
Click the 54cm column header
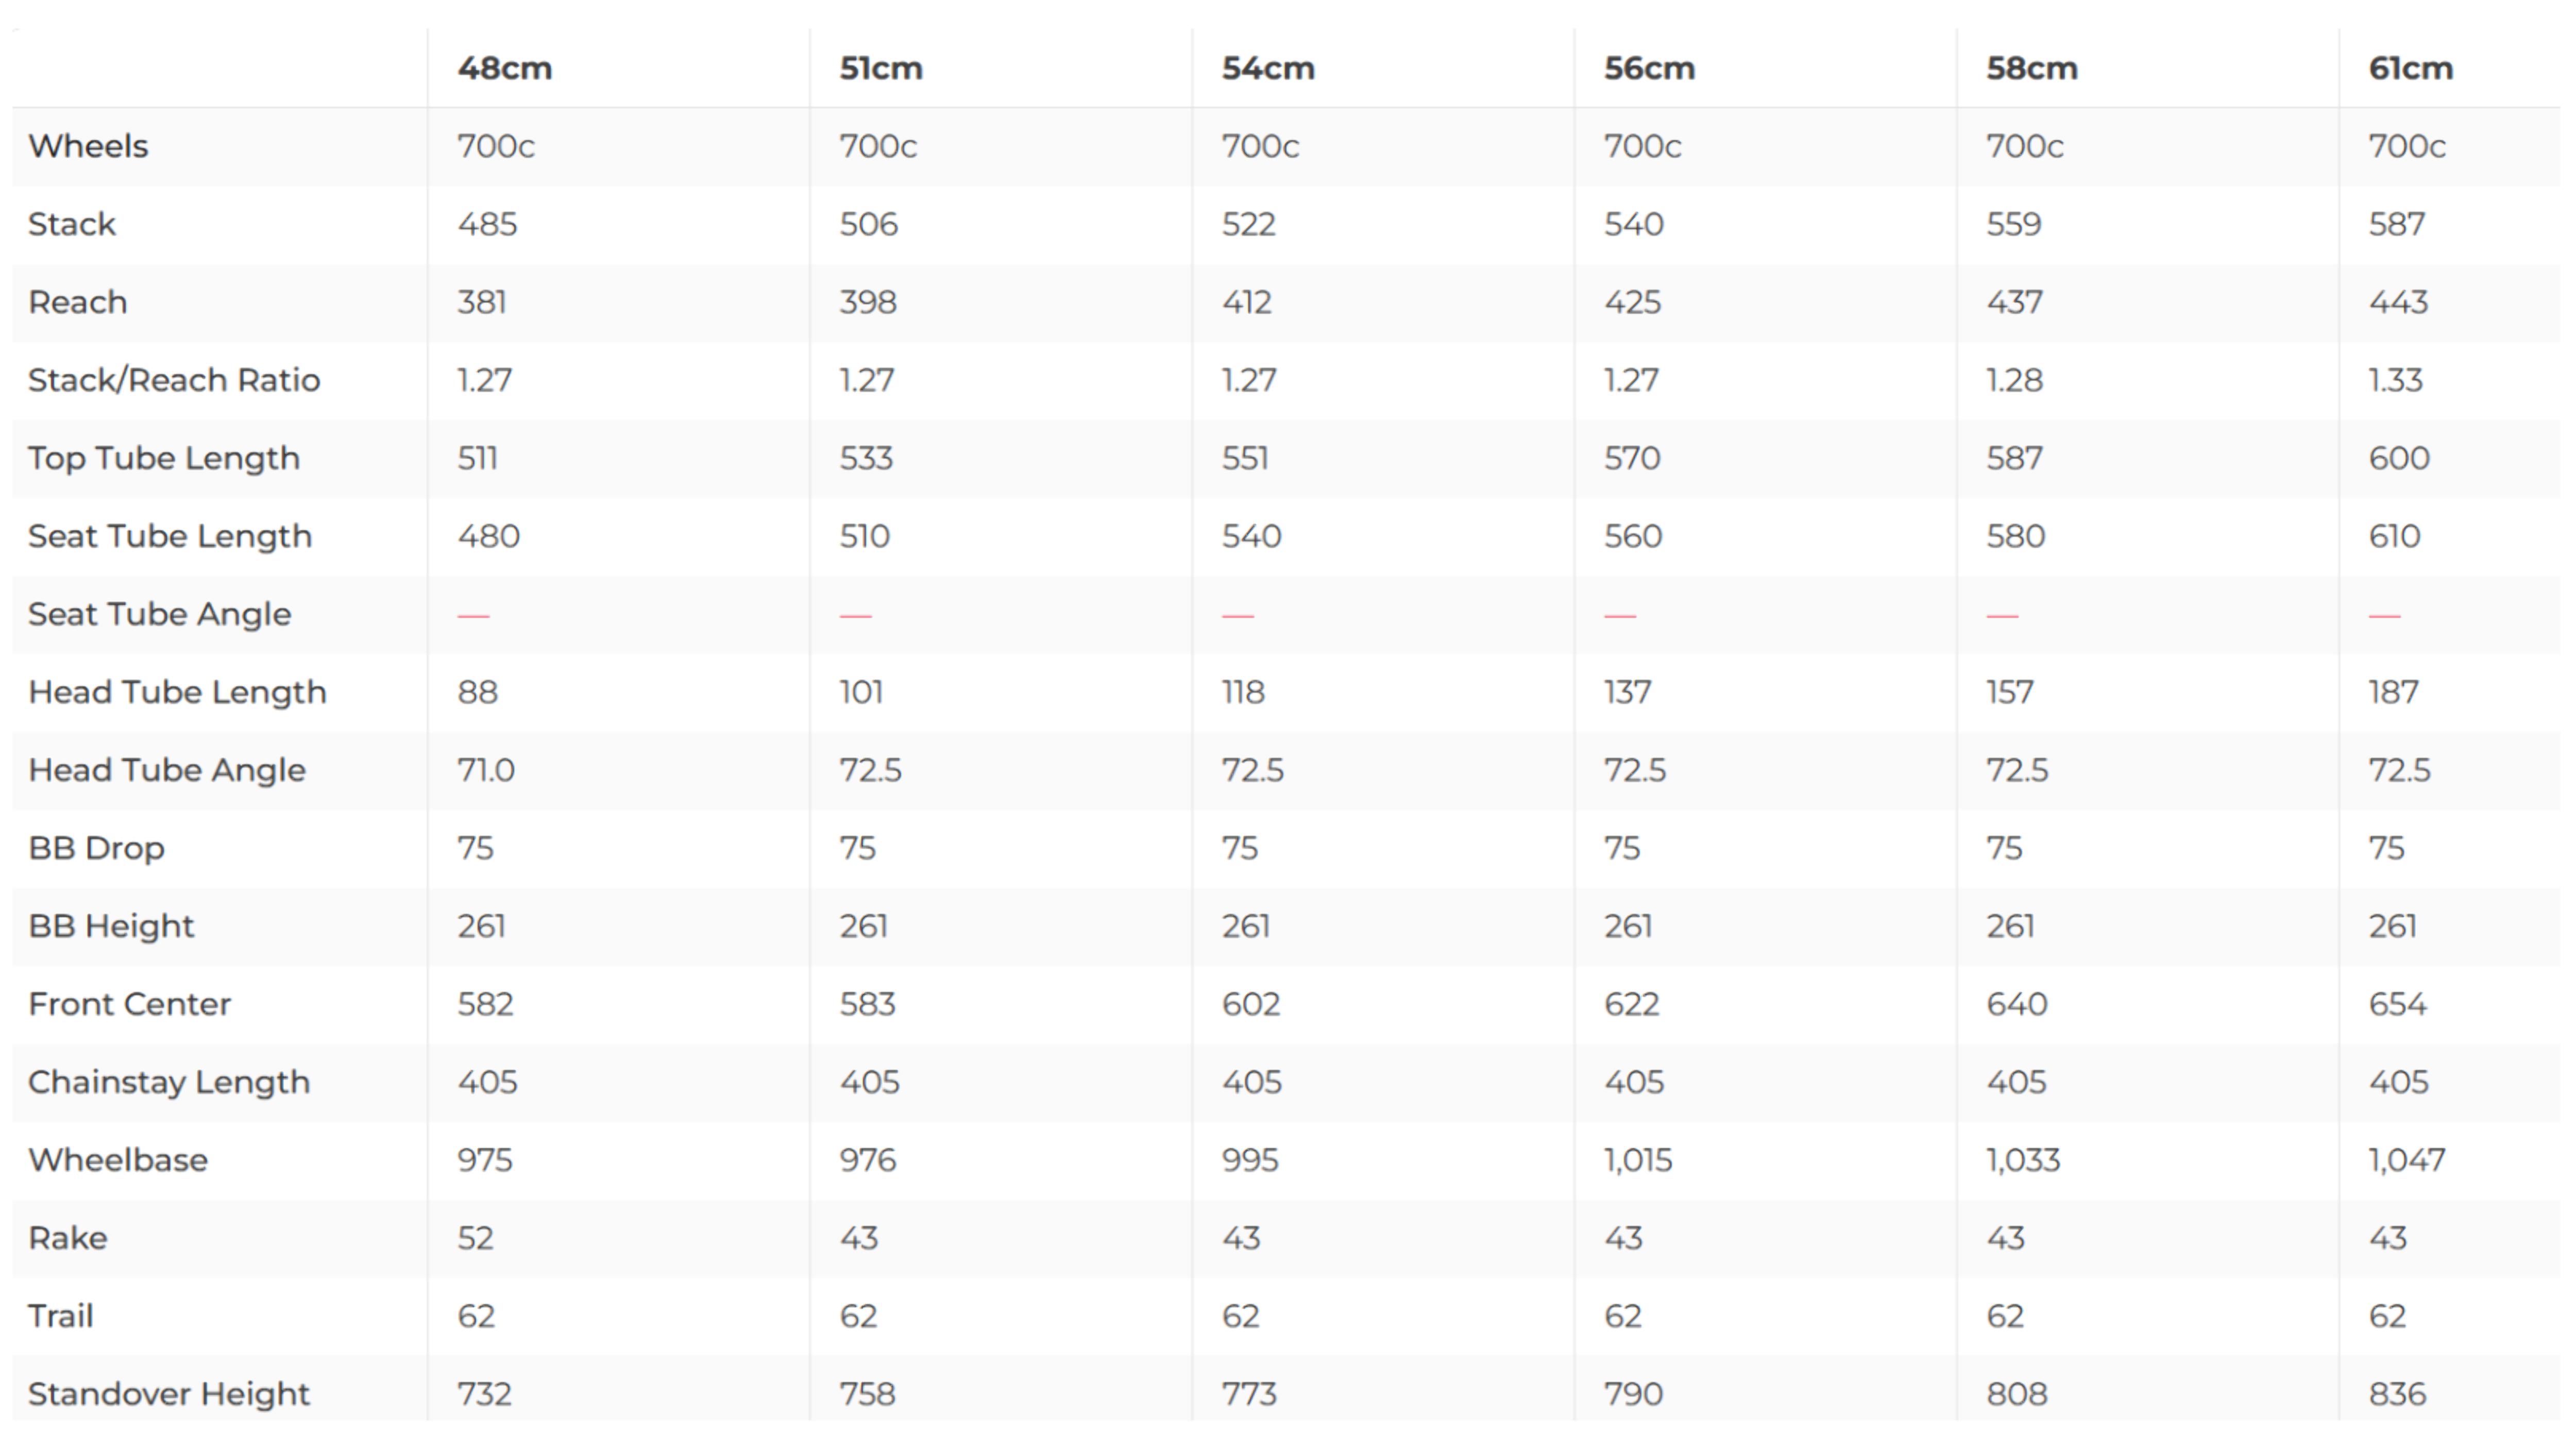click(1268, 68)
